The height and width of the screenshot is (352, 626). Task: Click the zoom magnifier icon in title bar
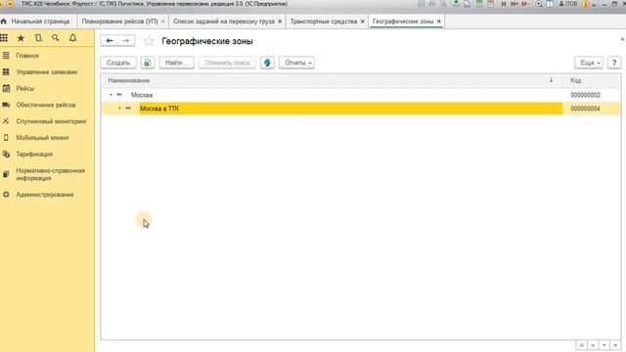coord(539,4)
